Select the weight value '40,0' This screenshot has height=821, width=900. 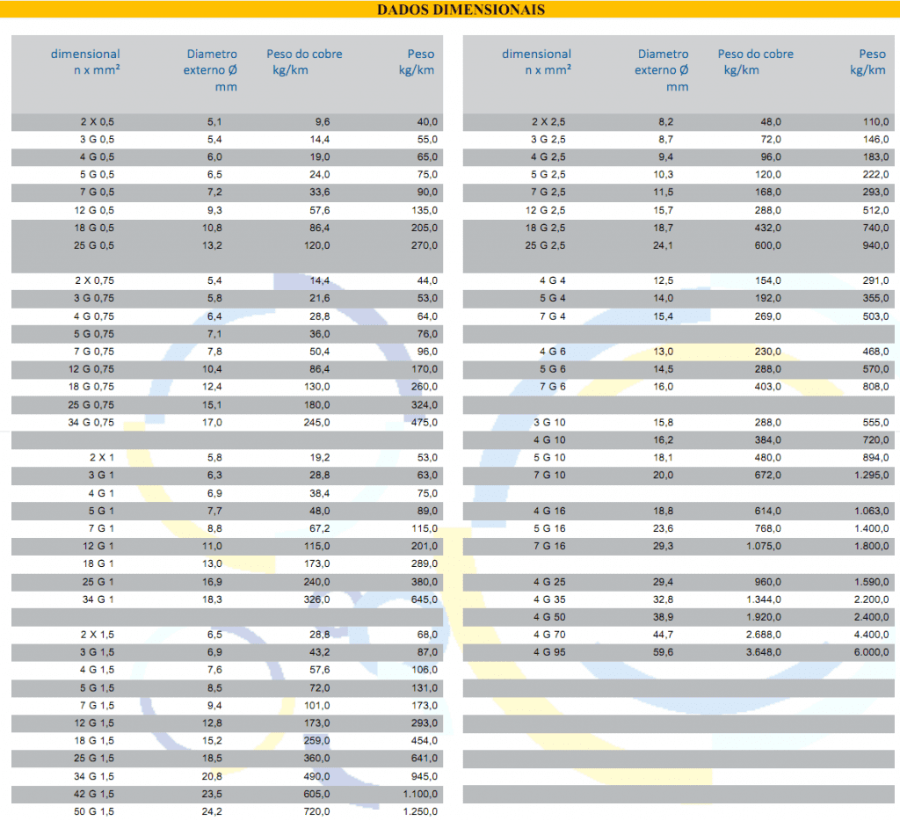pyautogui.click(x=427, y=121)
